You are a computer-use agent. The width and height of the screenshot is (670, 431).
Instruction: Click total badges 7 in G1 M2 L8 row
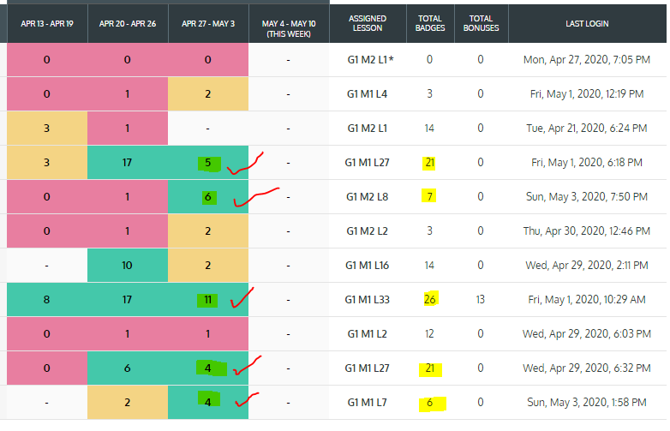[x=430, y=197]
